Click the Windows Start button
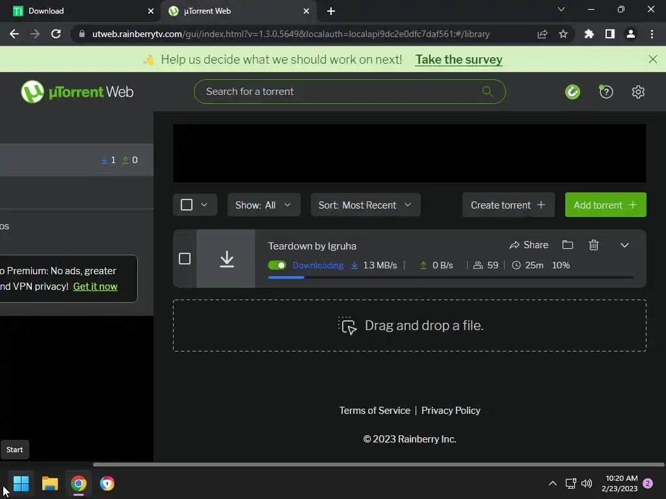This screenshot has height=499, width=666. pyautogui.click(x=21, y=483)
